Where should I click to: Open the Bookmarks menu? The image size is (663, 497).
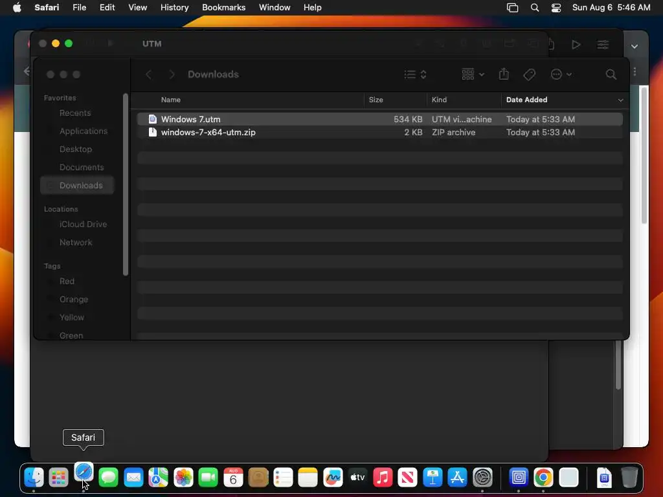[223, 8]
